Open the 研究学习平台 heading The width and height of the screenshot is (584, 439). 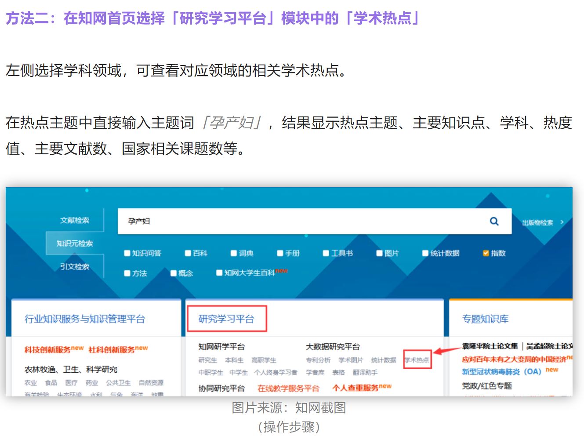(226, 319)
